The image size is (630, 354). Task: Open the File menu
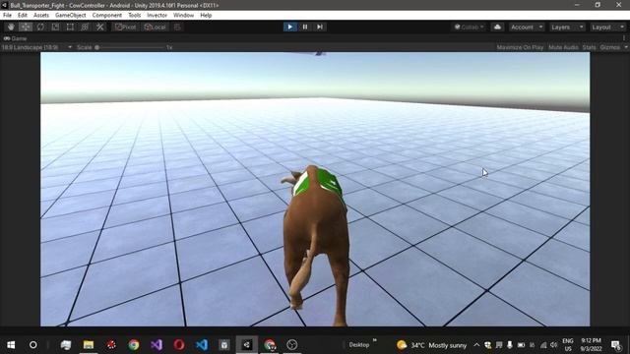click(x=7, y=16)
